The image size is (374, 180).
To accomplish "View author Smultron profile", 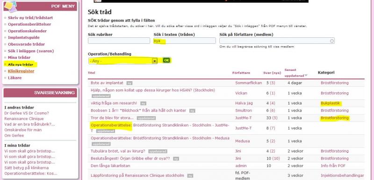I will click(x=244, y=111).
